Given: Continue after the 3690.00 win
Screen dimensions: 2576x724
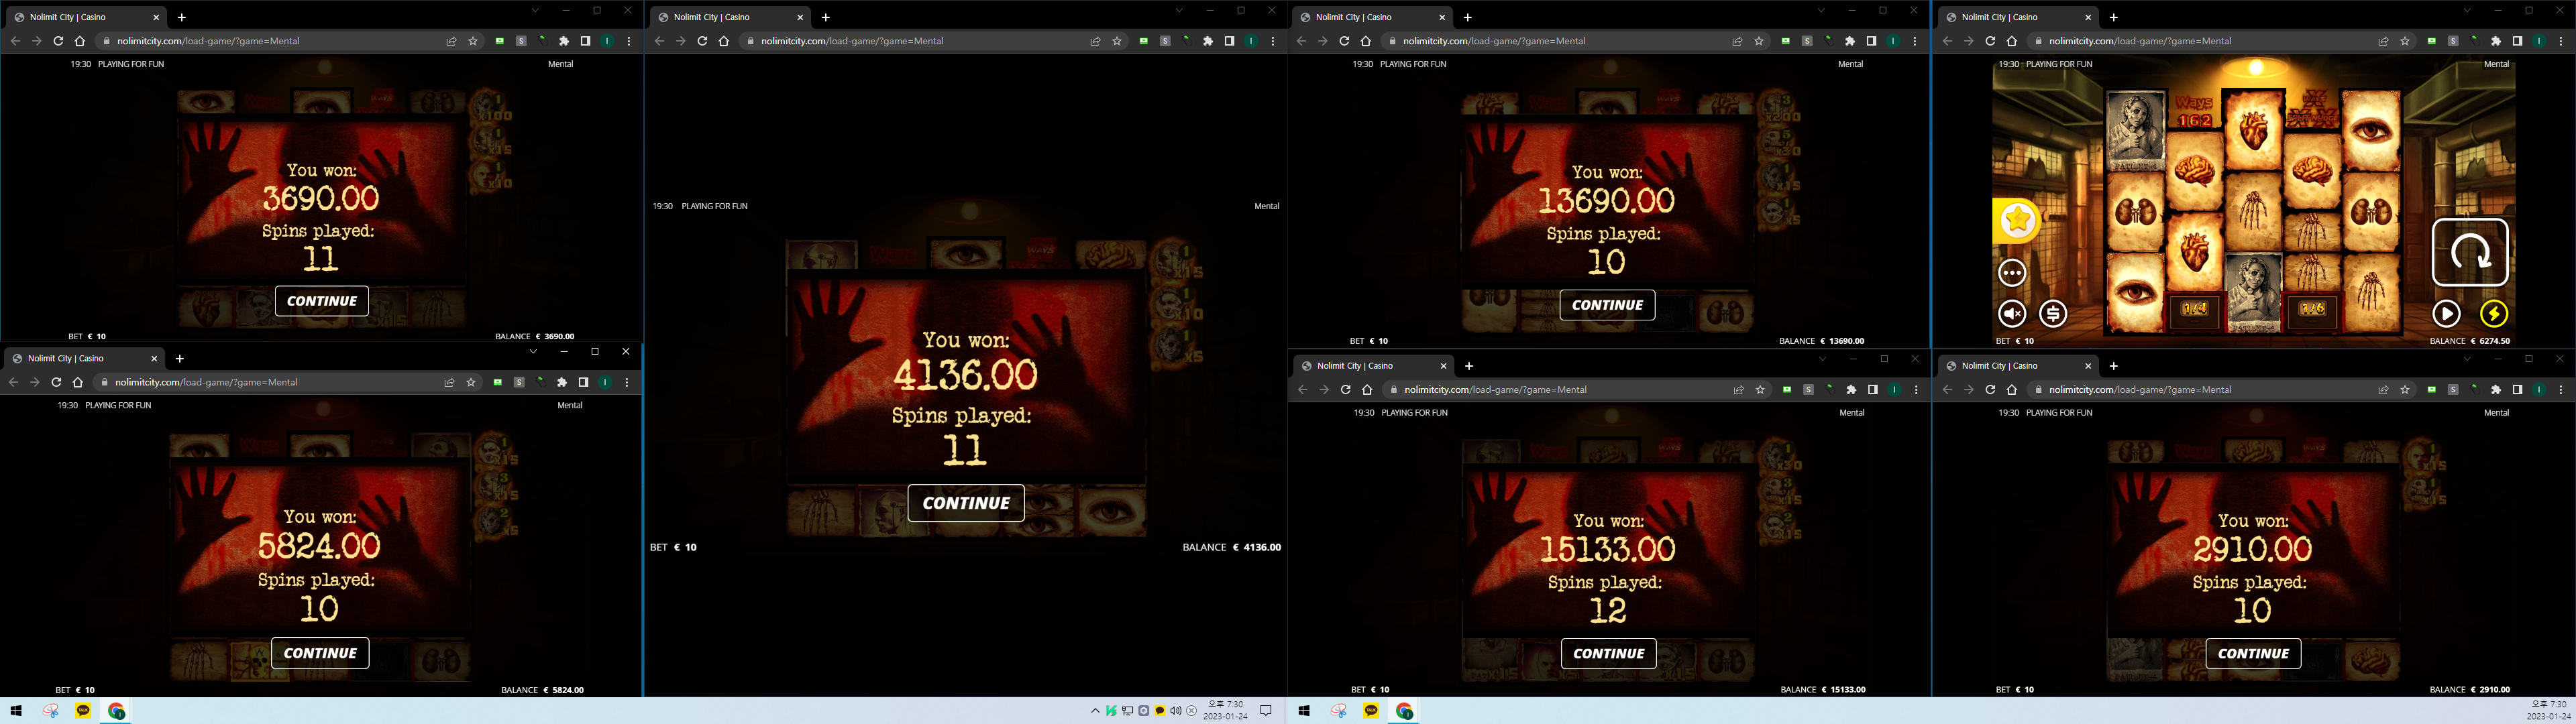Looking at the screenshot, I should click(322, 301).
